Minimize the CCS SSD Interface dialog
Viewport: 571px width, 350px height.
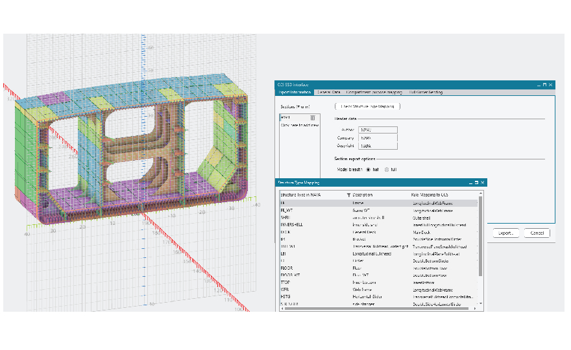pos(537,84)
